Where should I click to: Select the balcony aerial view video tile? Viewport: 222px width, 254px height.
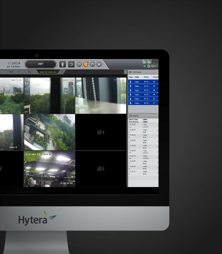tap(49, 132)
